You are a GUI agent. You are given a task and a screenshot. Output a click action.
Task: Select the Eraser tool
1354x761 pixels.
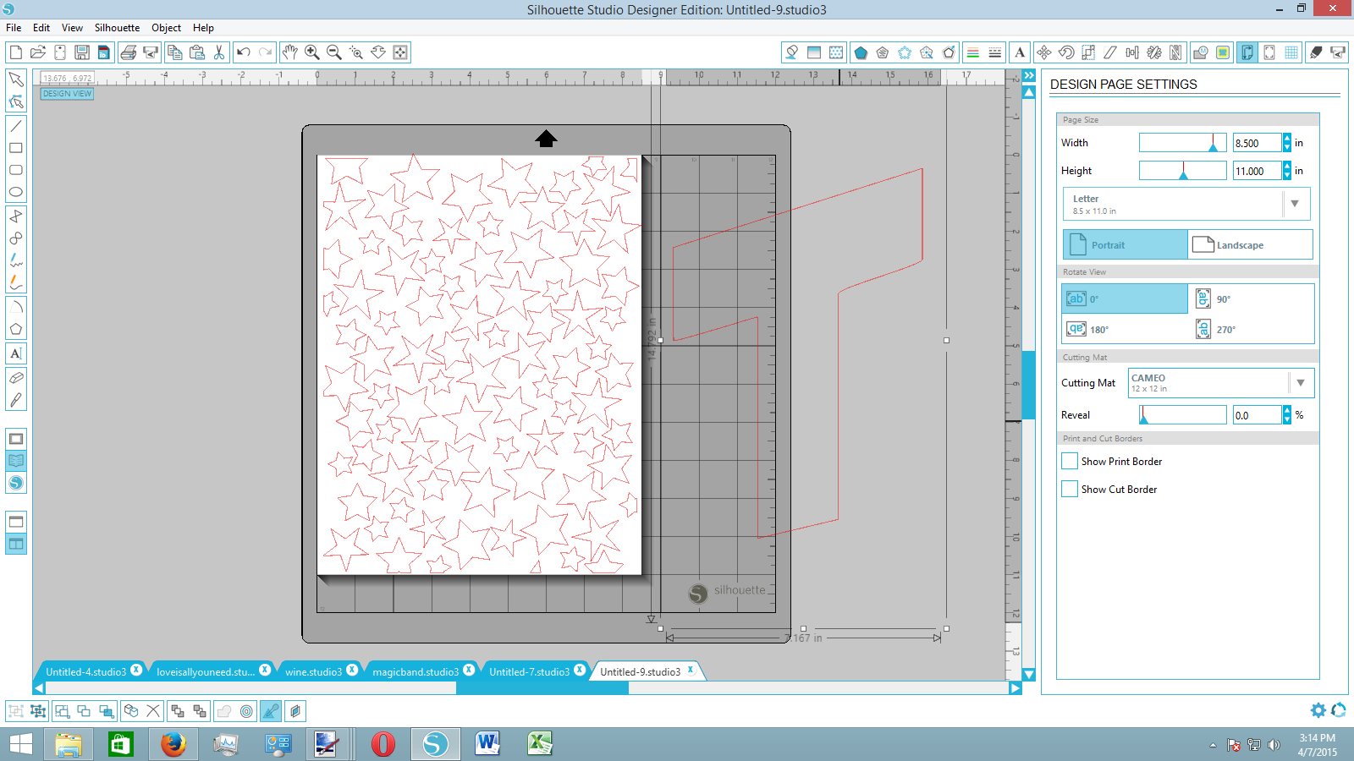tap(16, 378)
